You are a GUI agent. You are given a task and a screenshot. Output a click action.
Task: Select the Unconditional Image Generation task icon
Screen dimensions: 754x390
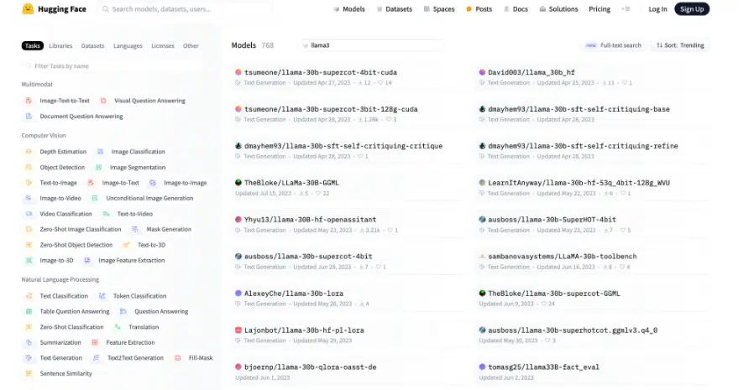(95, 198)
